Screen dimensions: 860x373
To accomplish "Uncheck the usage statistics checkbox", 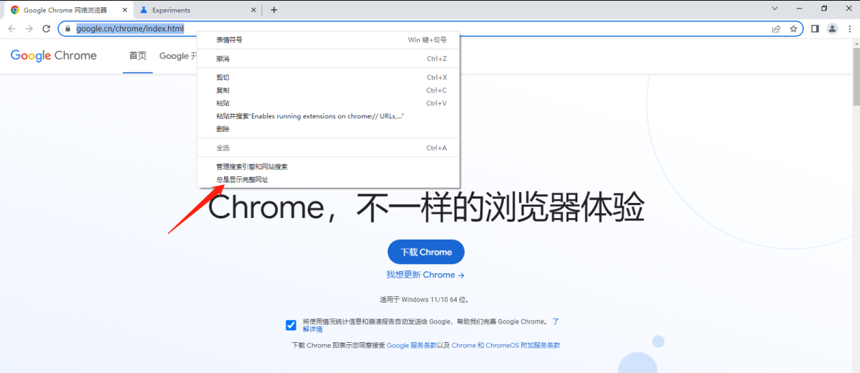I will (291, 326).
